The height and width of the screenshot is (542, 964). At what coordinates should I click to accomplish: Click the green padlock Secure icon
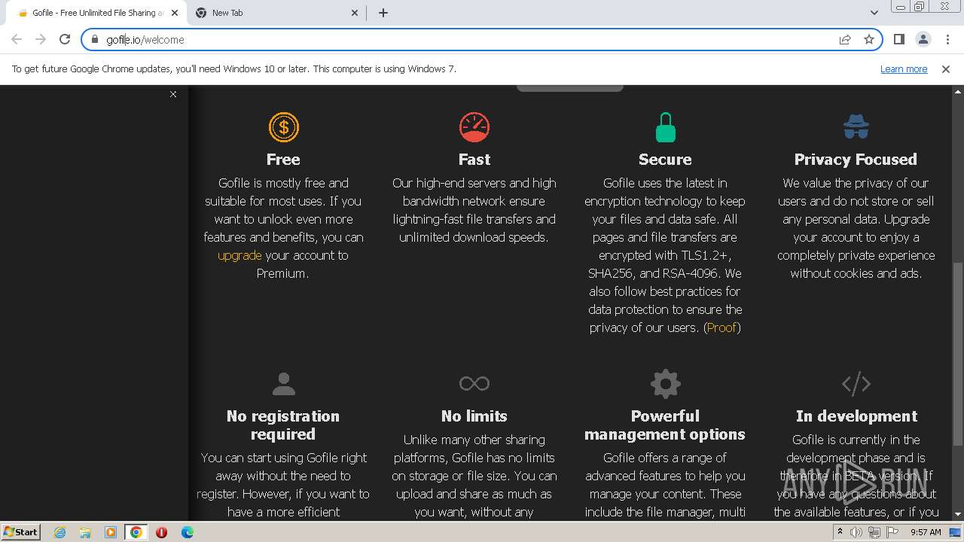pos(665,127)
